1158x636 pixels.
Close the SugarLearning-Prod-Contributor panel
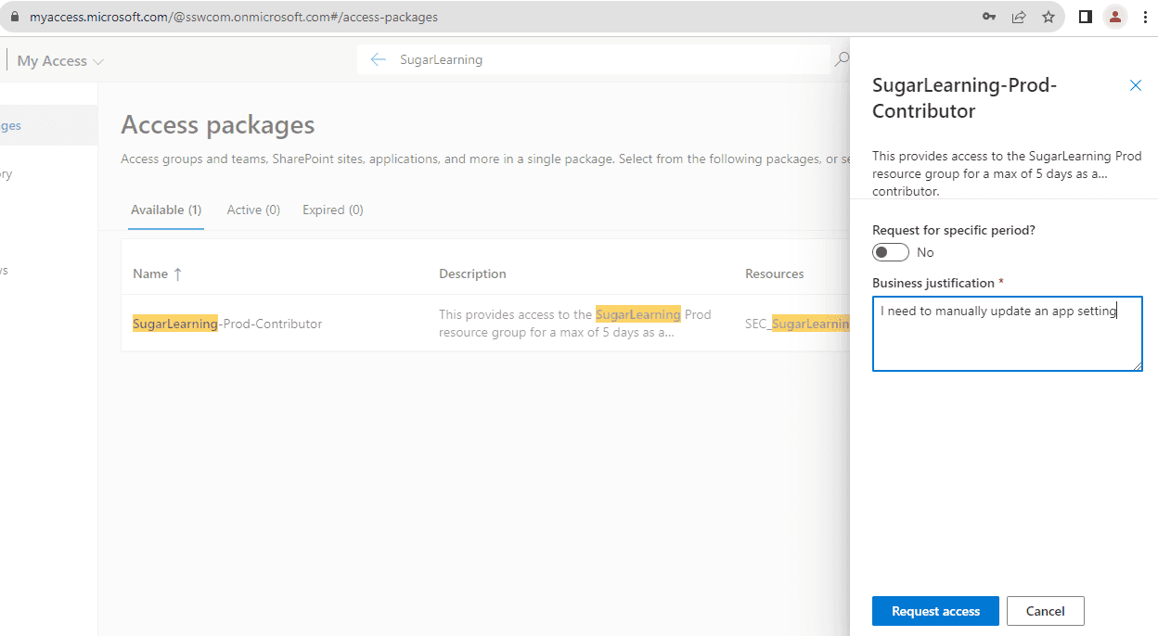[1135, 85]
